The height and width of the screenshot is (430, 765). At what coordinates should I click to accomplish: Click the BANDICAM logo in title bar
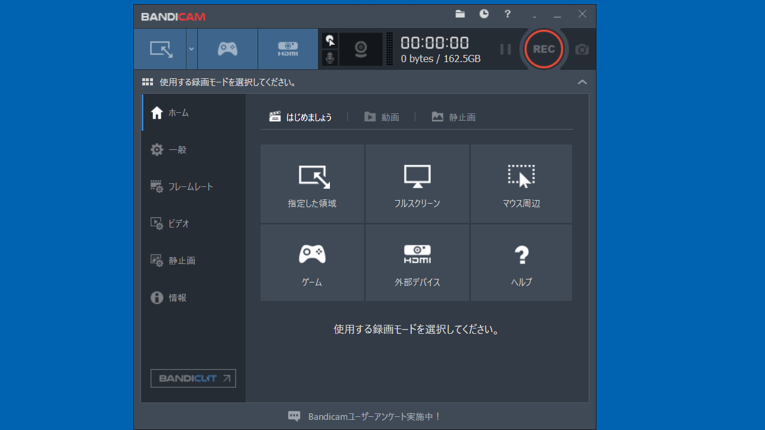pos(173,17)
